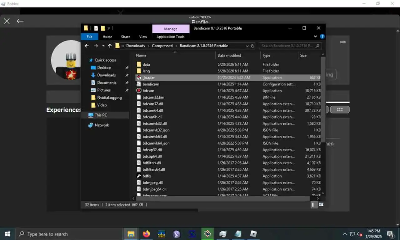
Task: Unpin Pictures from Quick access
Action: 127,90
